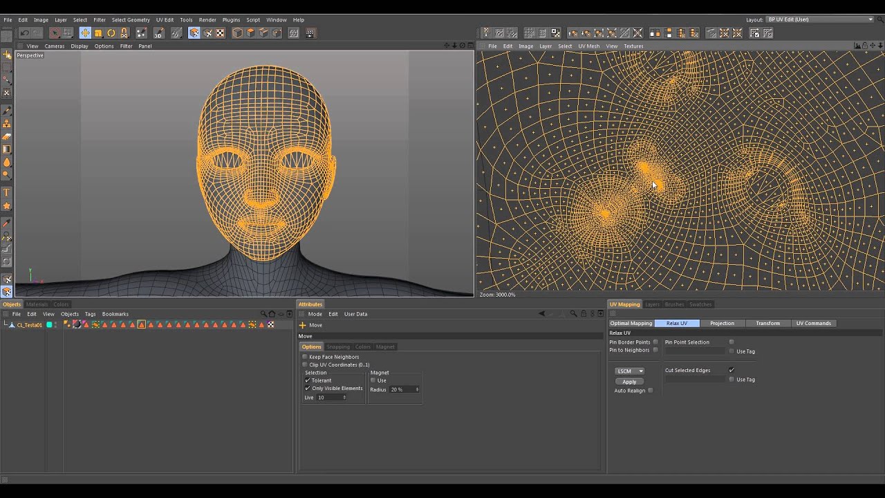Screen dimensions: 885x498
Task: Click the checkerboard tag on CL_Testa01
Action: (x=270, y=324)
